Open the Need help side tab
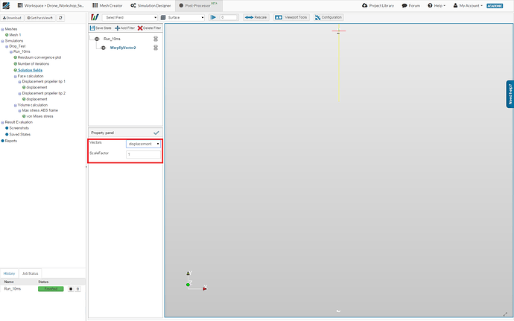This screenshot has width=514, height=321. pos(510,94)
